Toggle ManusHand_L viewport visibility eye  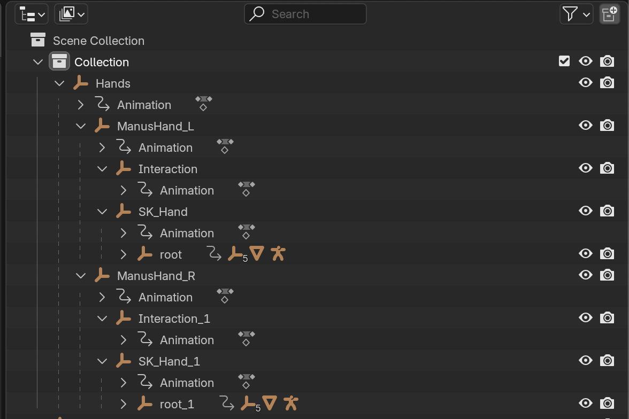(x=586, y=126)
